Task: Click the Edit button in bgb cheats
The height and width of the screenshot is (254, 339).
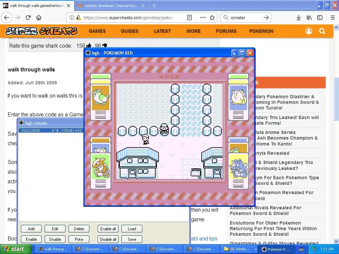Action: (55, 229)
